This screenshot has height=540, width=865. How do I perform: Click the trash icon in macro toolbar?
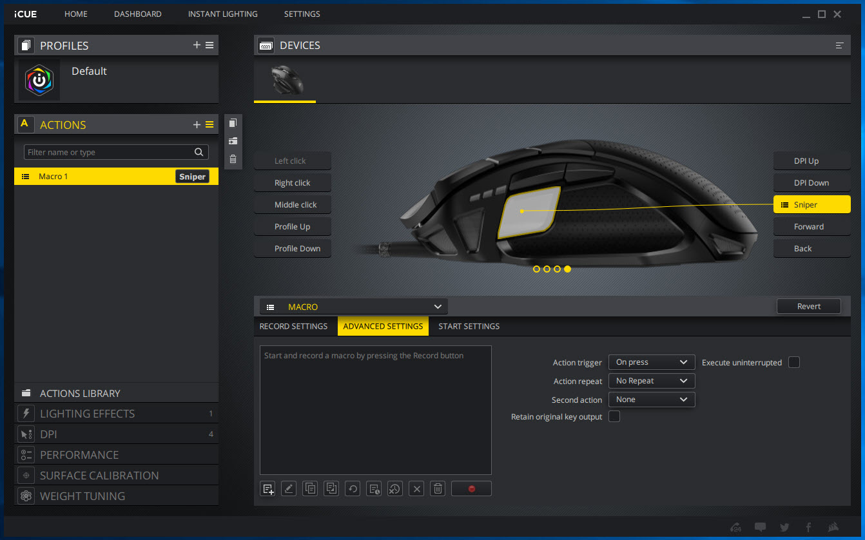(x=438, y=488)
